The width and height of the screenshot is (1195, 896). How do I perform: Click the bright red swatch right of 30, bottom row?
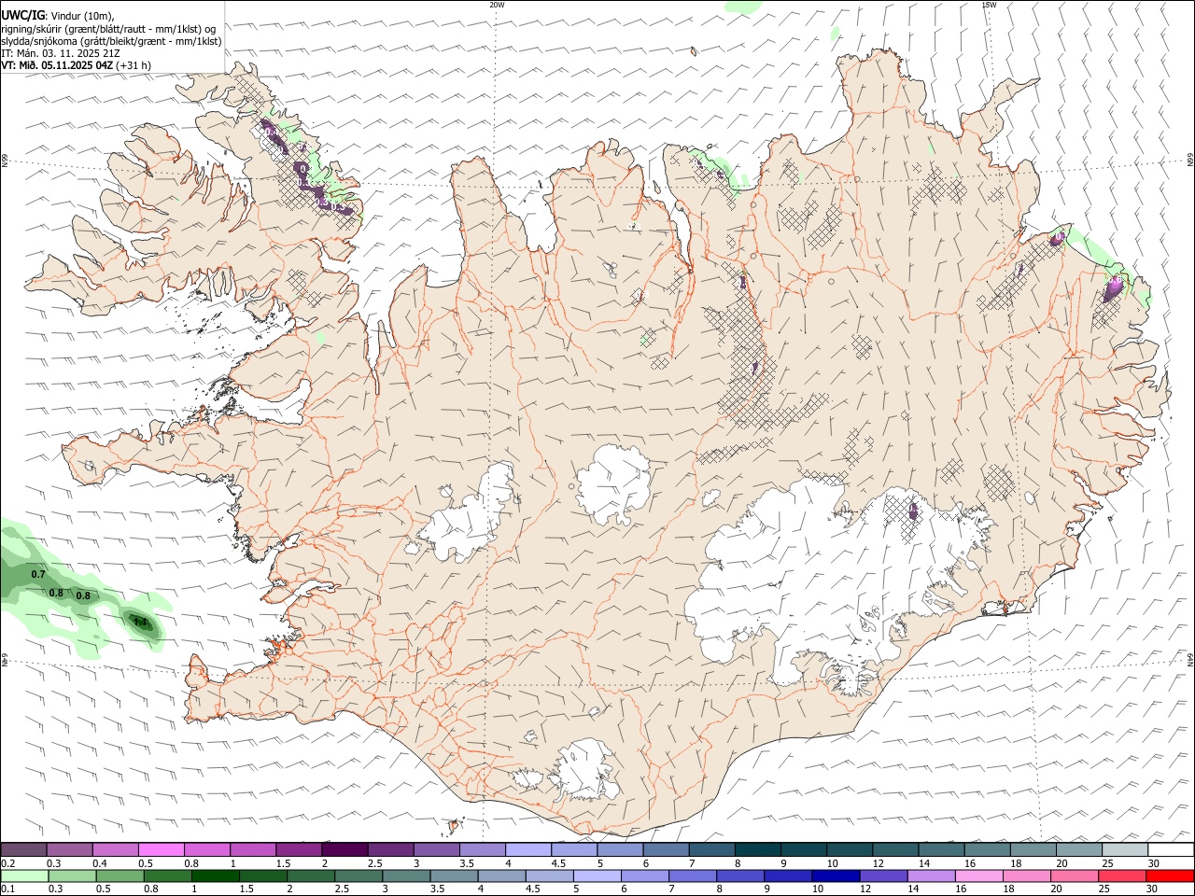click(x=1171, y=875)
